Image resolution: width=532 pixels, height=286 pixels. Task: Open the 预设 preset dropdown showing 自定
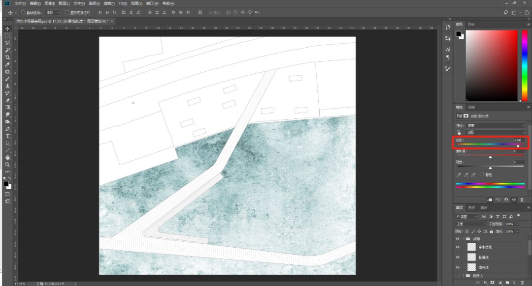(x=496, y=126)
